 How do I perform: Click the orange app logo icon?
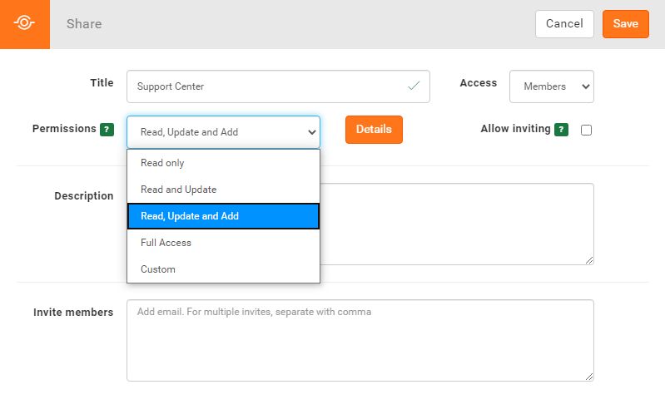[25, 24]
